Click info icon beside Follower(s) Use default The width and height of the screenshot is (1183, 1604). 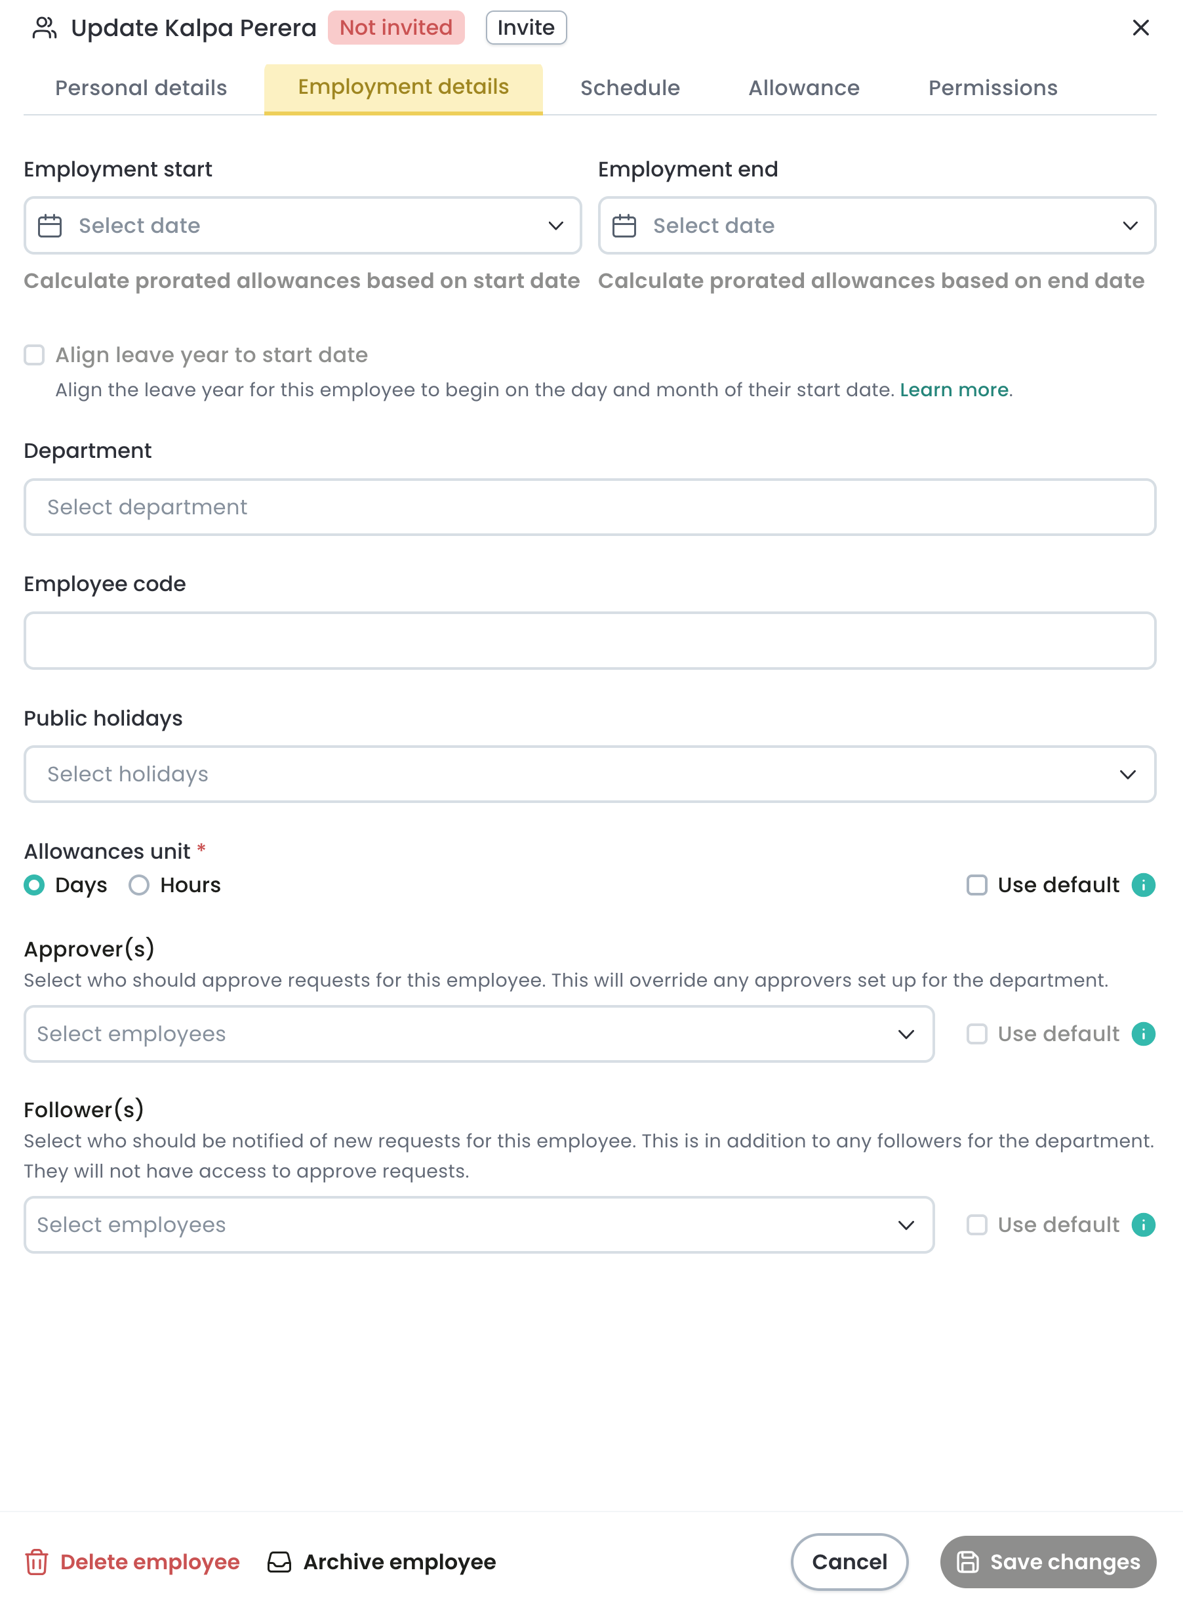(1143, 1224)
